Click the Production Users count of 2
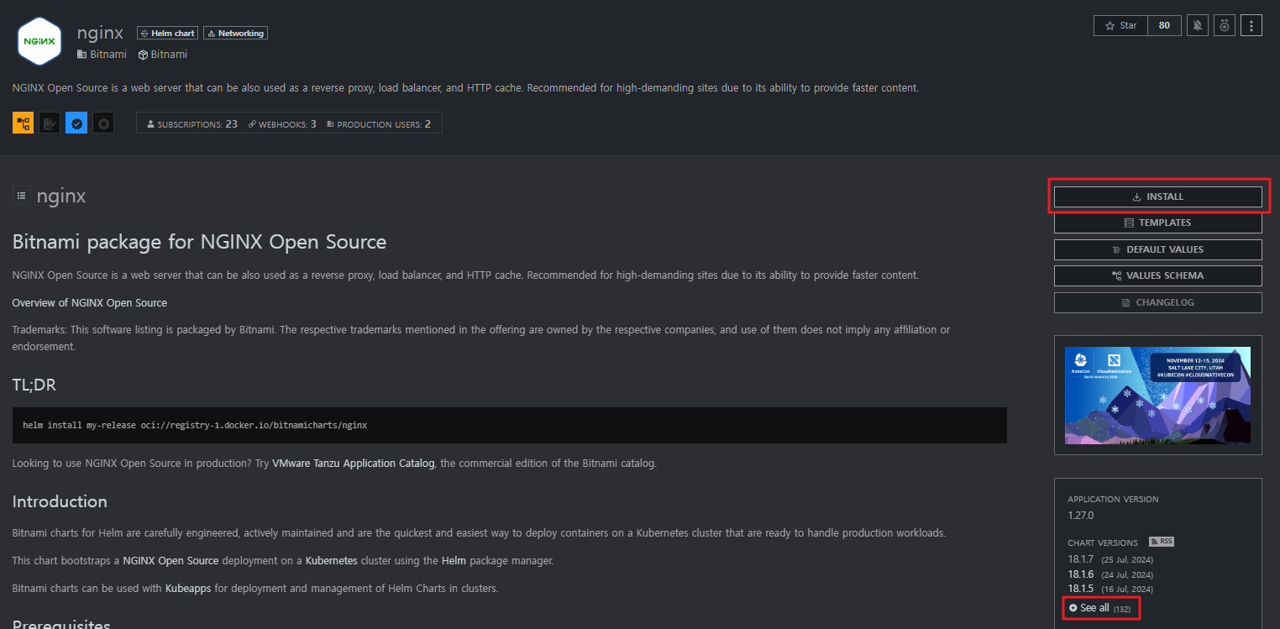 pos(379,123)
